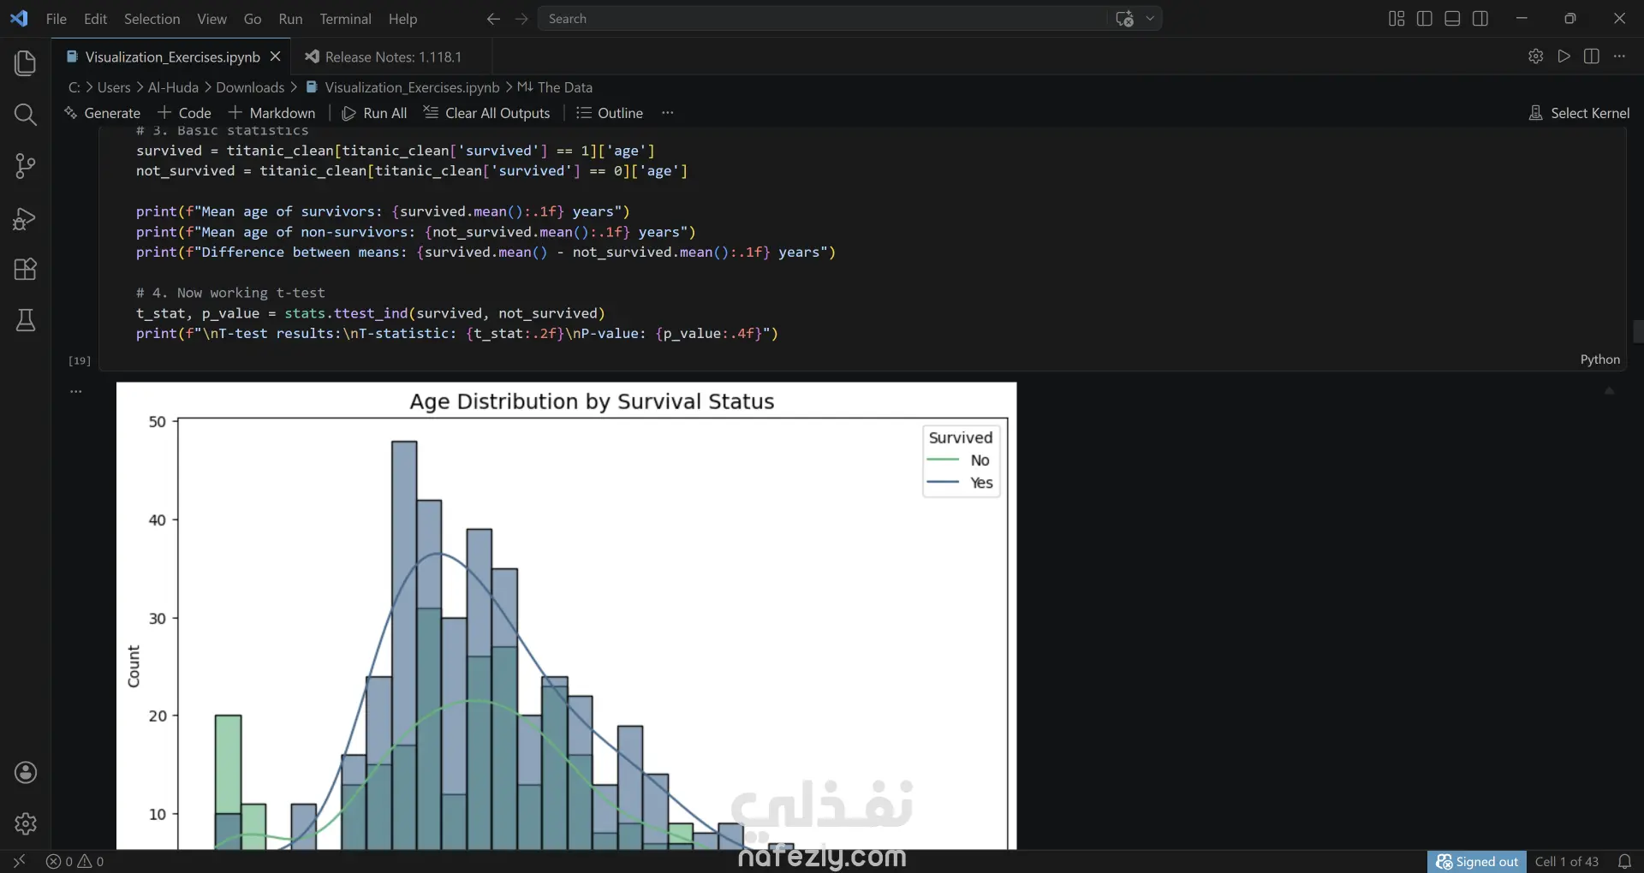This screenshot has height=873, width=1644.
Task: Add a new Markdown cell
Action: click(x=271, y=113)
